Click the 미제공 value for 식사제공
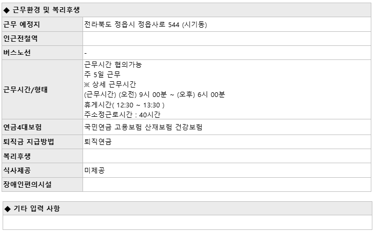Viewport: 375px width, 232px height. (x=94, y=170)
